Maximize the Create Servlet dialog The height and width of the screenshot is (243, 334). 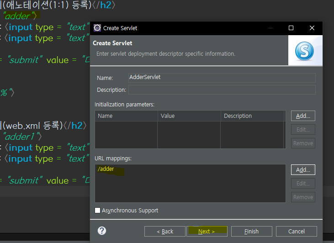click(x=291, y=28)
